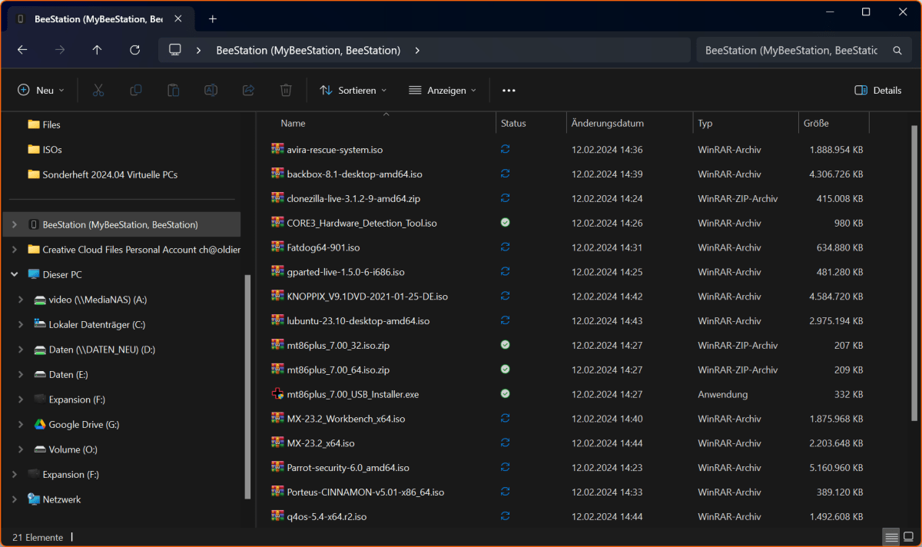Go up one folder level arrow
The width and height of the screenshot is (922, 547).
tap(97, 50)
